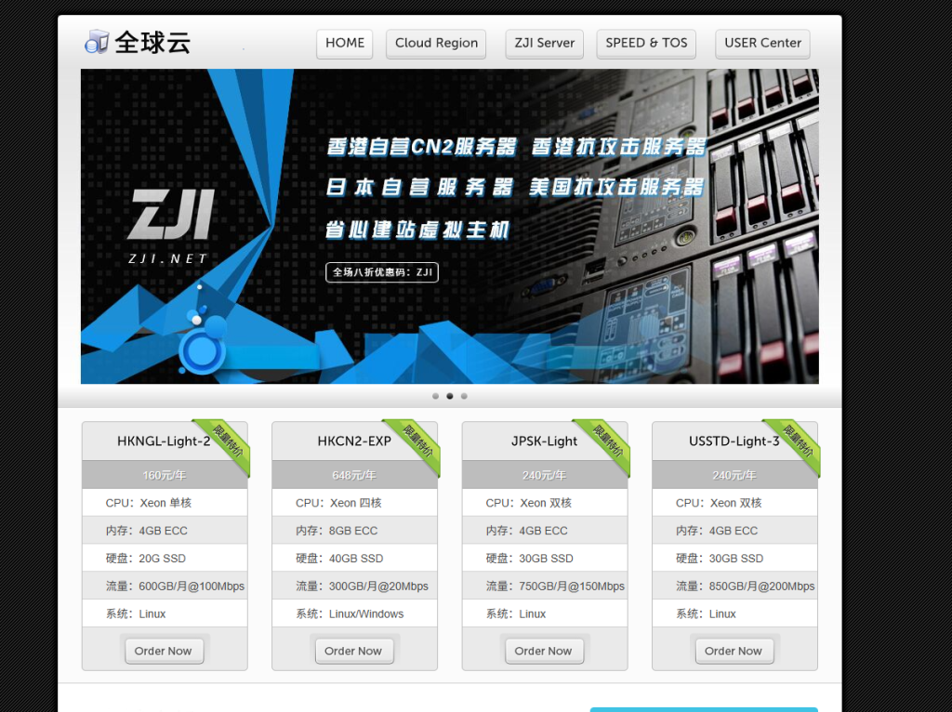The image size is (952, 712).
Task: Click the USSTD-Light-3 plan title
Action: pos(734,442)
